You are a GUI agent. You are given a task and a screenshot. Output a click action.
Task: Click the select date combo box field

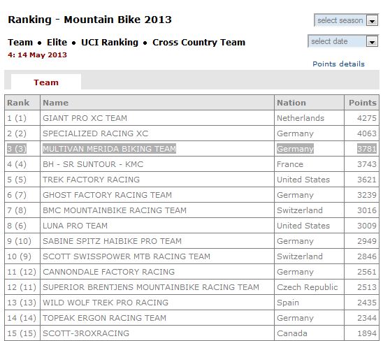tap(342, 41)
